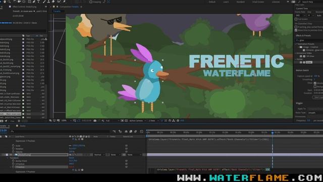The width and height of the screenshot is (323, 182).
Task: Select the Clone Stamp tool
Action: [48, 2]
